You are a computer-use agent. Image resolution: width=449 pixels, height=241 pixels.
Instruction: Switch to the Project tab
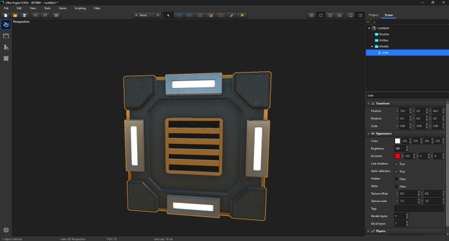click(374, 14)
